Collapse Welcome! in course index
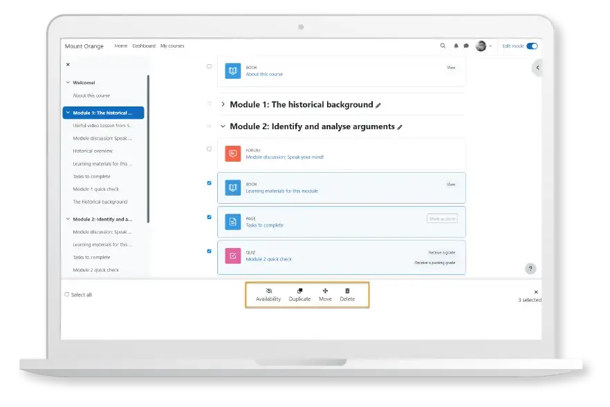Screen dimensions: 610x407 click(x=68, y=82)
